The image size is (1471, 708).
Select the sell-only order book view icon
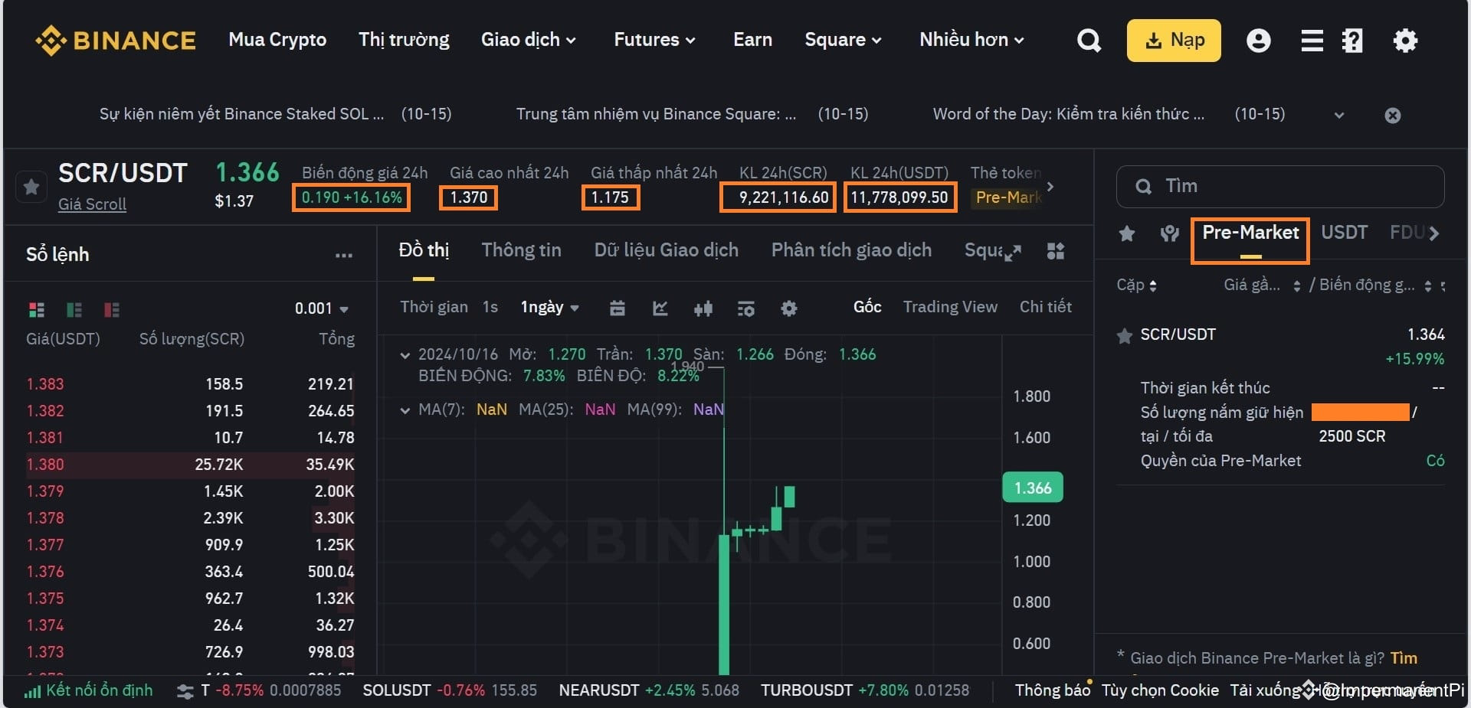click(111, 309)
